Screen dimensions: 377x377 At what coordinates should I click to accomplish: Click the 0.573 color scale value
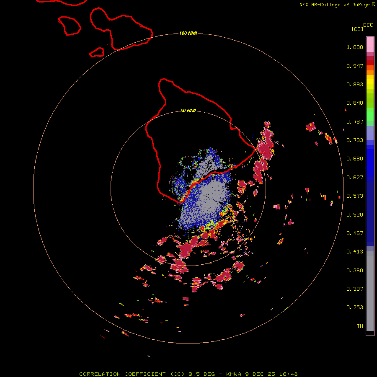355,196
